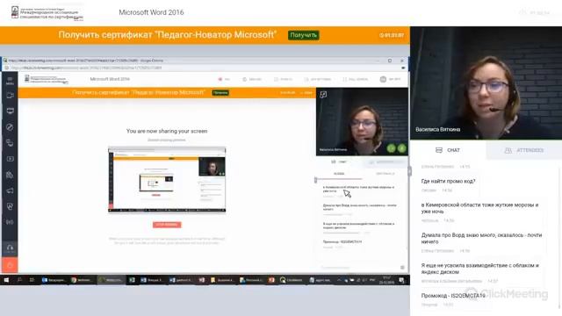Click the association logo in the top-left header
562x316 pixels.
[x=47, y=13]
